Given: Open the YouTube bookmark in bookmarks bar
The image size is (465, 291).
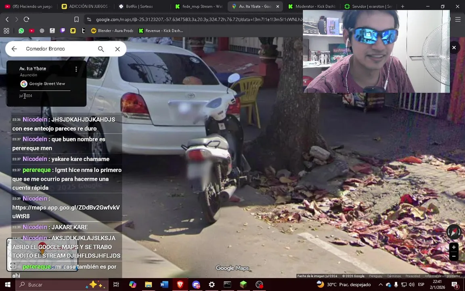Looking at the screenshot, I should pyautogui.click(x=32, y=31).
